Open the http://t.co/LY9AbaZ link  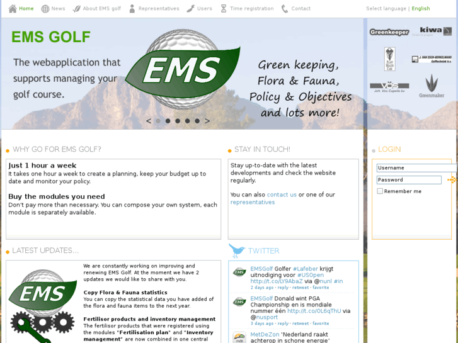click(277, 281)
